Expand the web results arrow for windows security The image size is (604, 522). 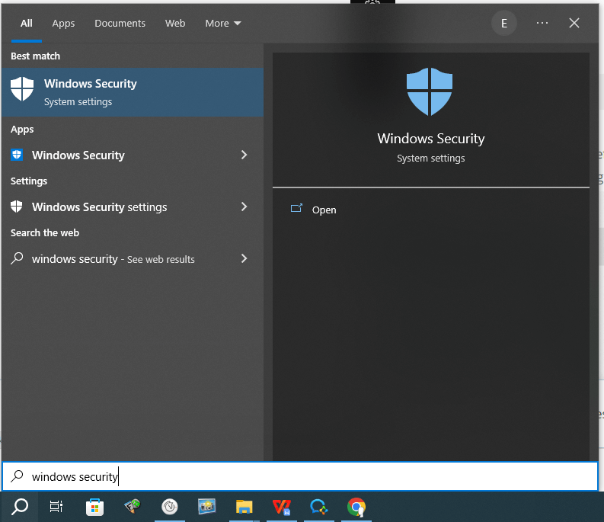tap(244, 259)
